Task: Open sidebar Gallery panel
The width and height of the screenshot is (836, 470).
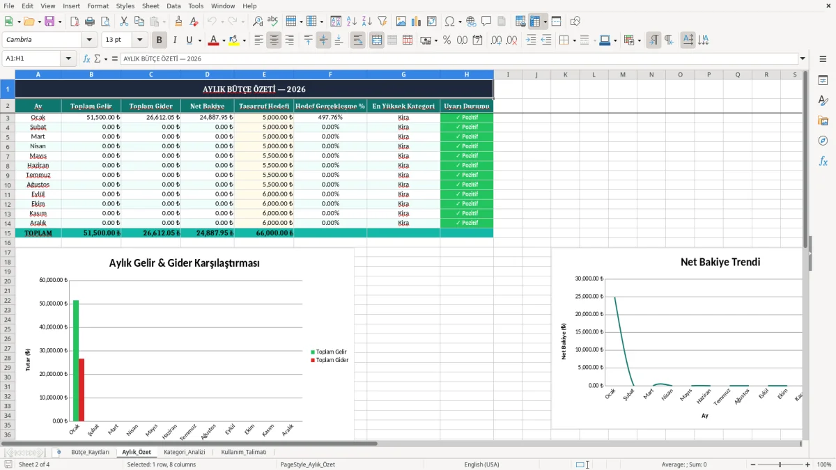Action: (823, 120)
